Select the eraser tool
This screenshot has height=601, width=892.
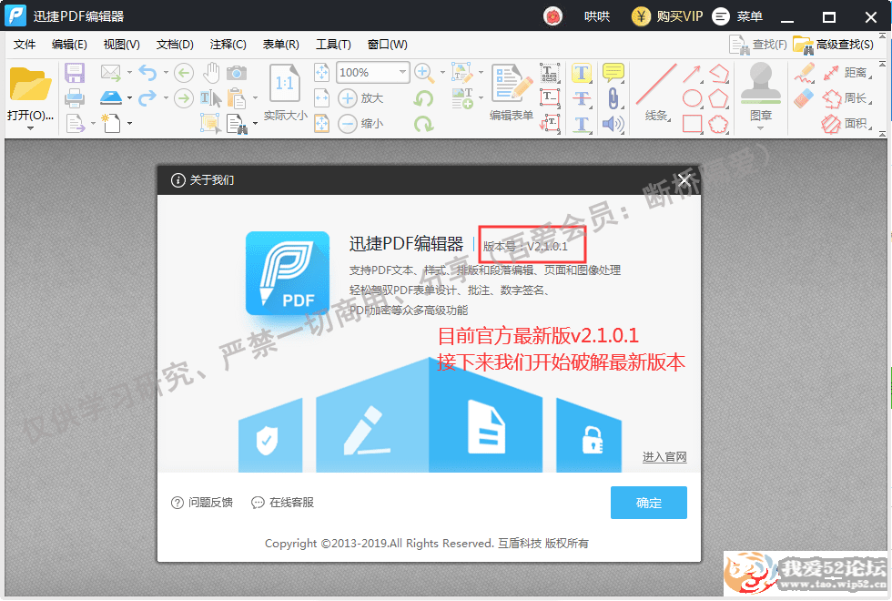pyautogui.click(x=805, y=98)
